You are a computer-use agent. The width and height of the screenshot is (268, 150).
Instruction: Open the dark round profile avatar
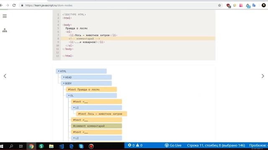tap(264, 5)
